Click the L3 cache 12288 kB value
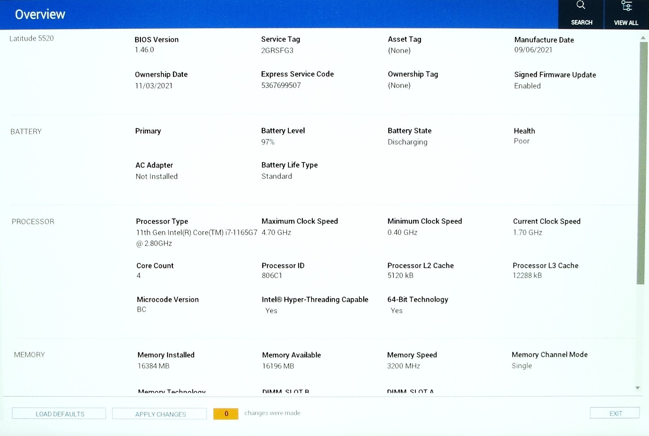This screenshot has width=649, height=436. click(x=527, y=276)
